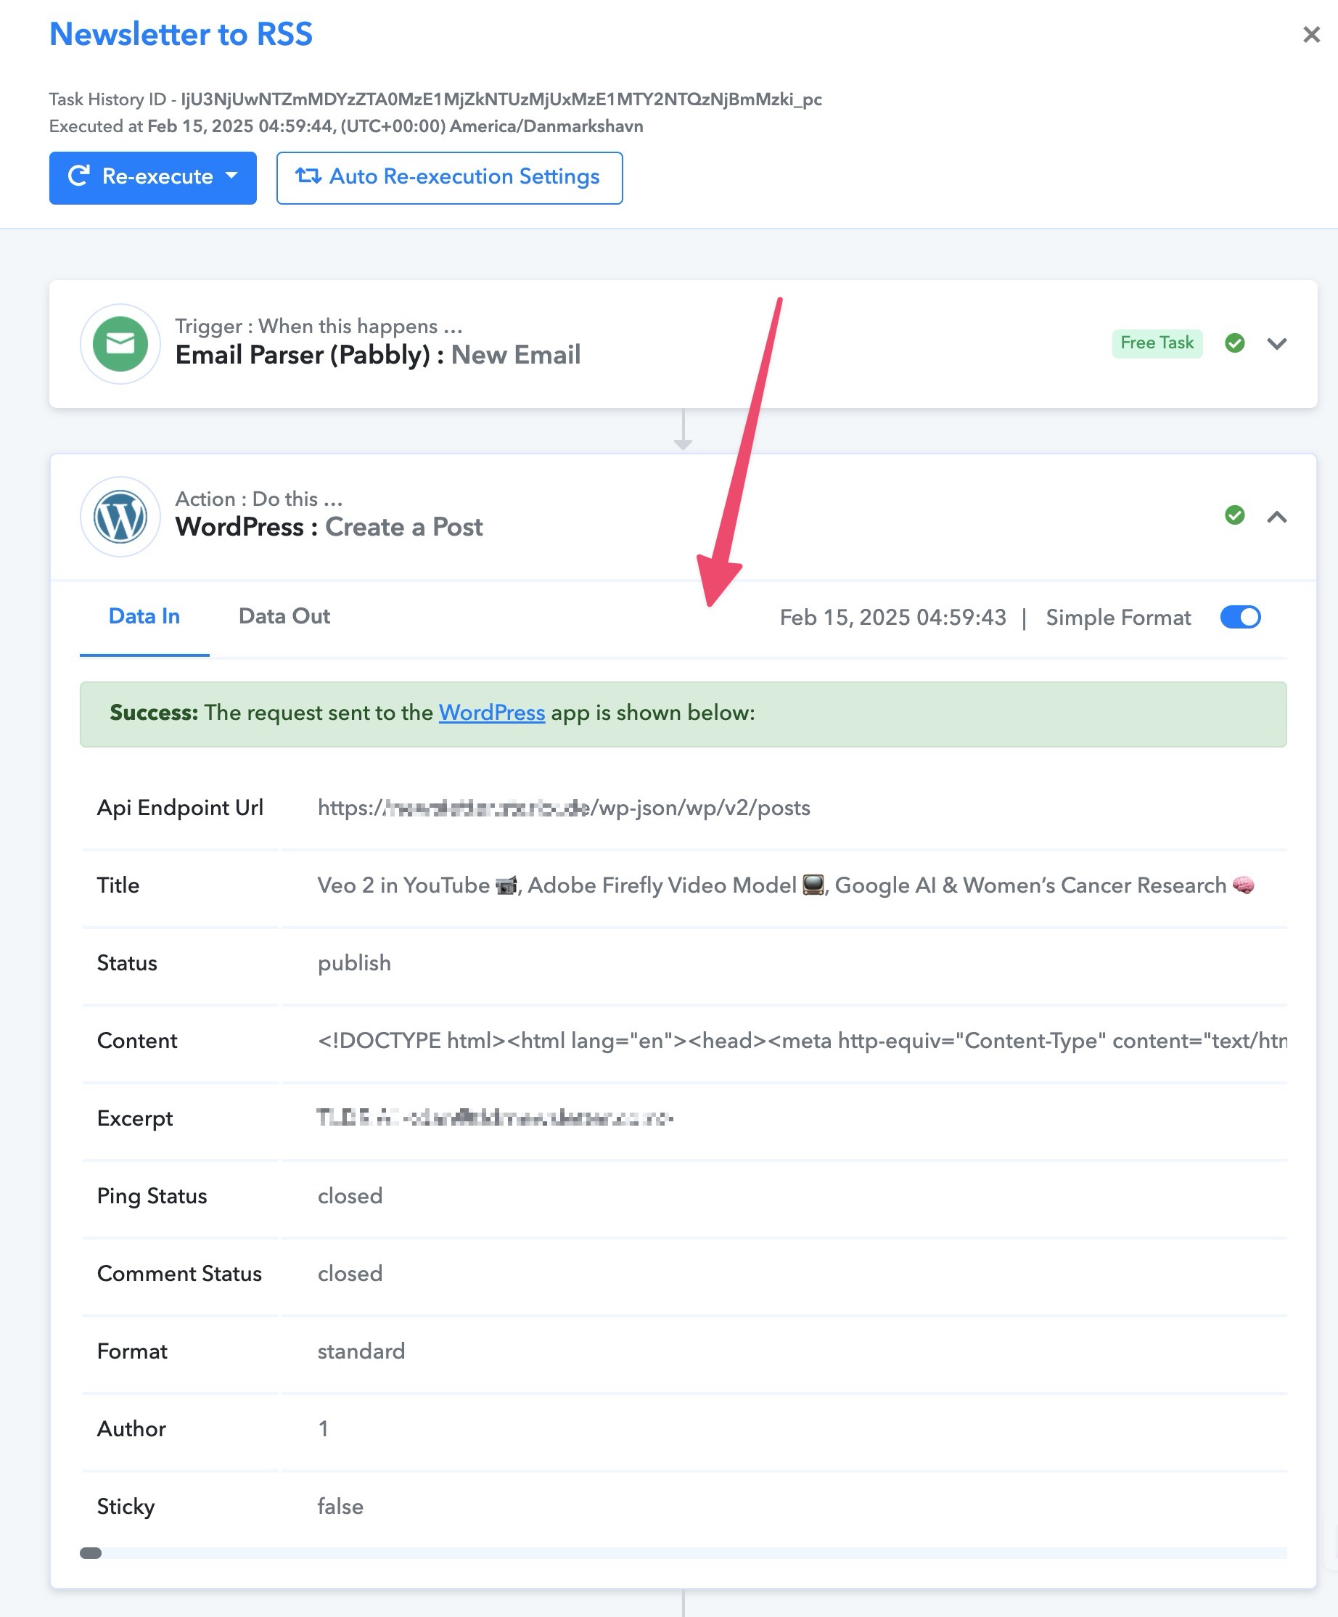Open the WordPress link in success message
This screenshot has width=1338, height=1617.
point(492,713)
